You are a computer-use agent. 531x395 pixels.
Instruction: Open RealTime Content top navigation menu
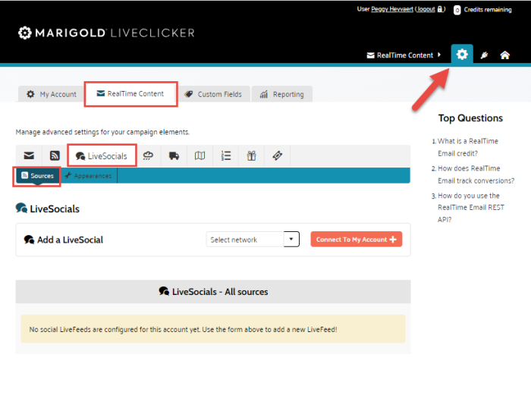pyautogui.click(x=404, y=55)
